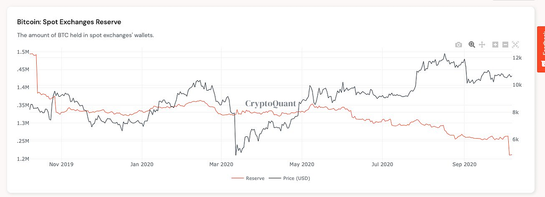
Task: Reset axes with autoscale icon
Action: pos(515,45)
